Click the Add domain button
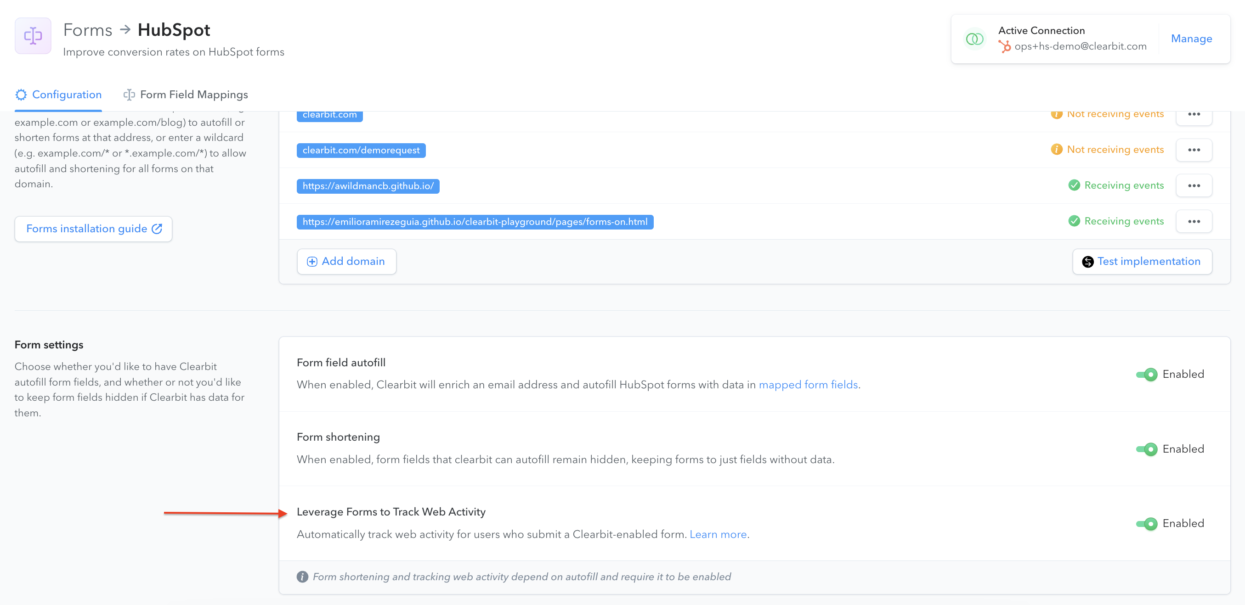The image size is (1245, 605). pos(346,261)
